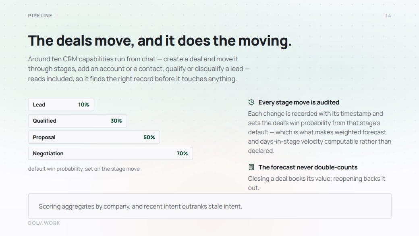Image resolution: width=419 pixels, height=236 pixels.
Task: Click the page number 14
Action: click(x=388, y=16)
